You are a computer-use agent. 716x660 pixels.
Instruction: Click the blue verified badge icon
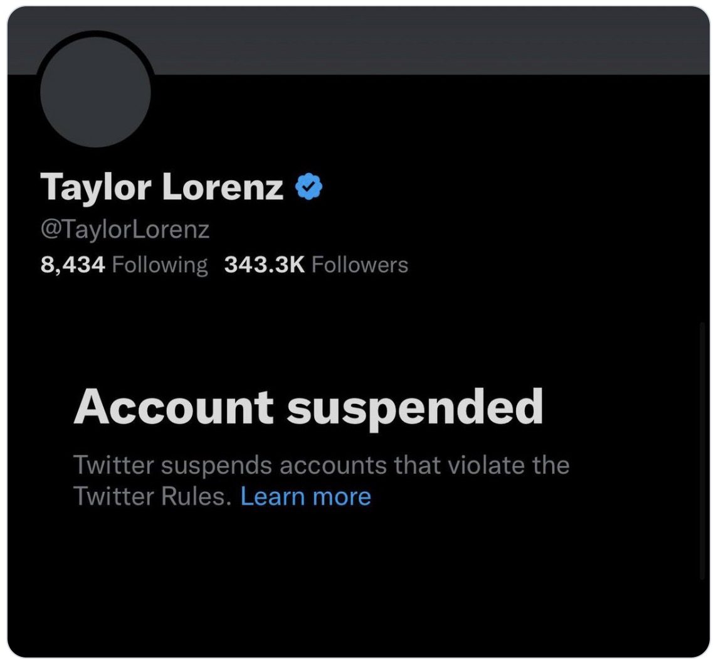tap(308, 186)
